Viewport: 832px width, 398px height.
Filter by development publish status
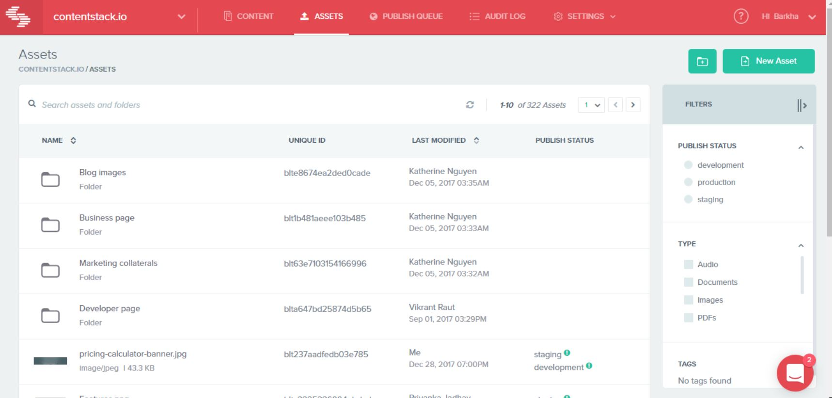tap(688, 165)
